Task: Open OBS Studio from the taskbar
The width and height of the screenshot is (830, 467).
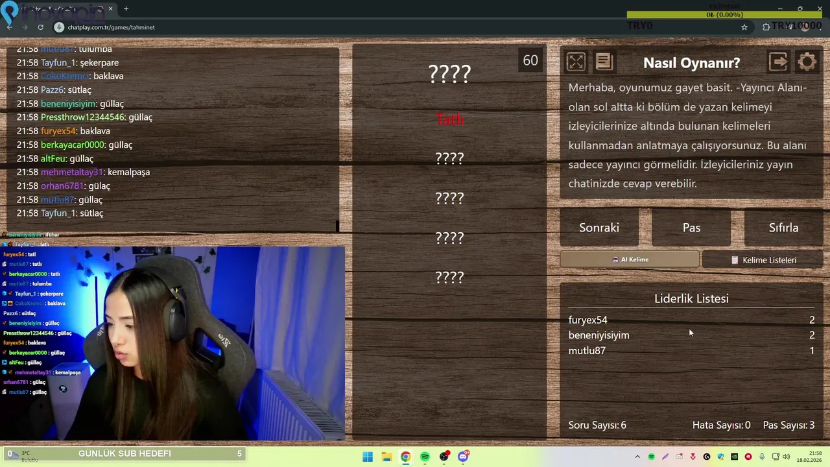Action: point(444,457)
